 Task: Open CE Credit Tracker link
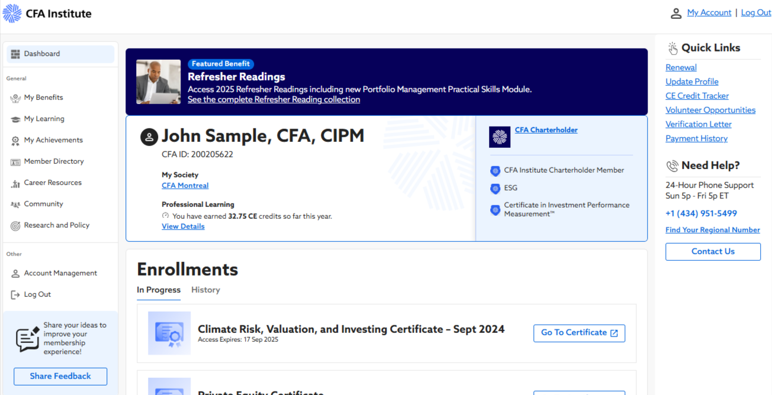pos(697,96)
